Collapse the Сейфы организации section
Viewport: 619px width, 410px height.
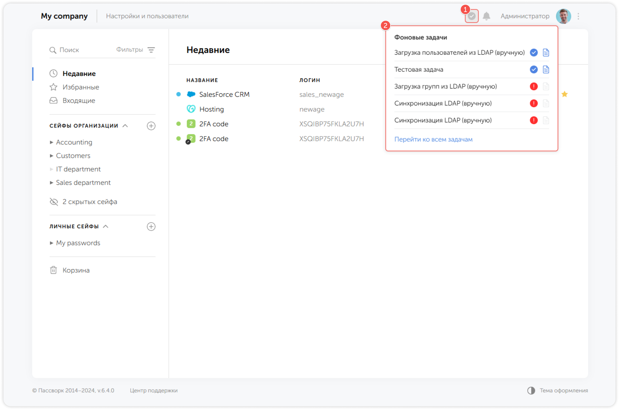[x=125, y=126]
